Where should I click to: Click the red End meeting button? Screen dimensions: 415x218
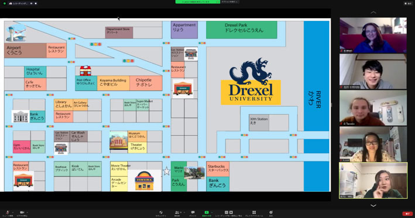pyautogui.click(x=407, y=213)
